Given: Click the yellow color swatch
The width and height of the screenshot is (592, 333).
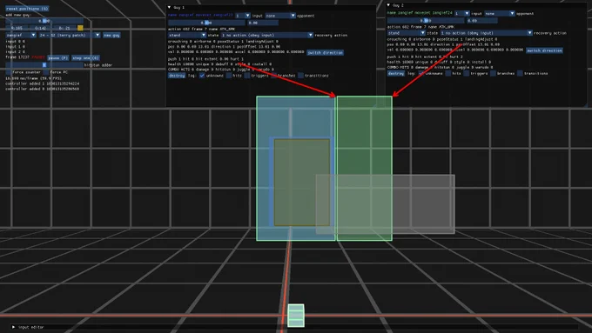Looking at the screenshot, I should tap(80, 28).
